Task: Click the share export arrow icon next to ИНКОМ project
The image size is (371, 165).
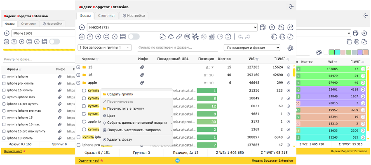Action: [290, 27]
